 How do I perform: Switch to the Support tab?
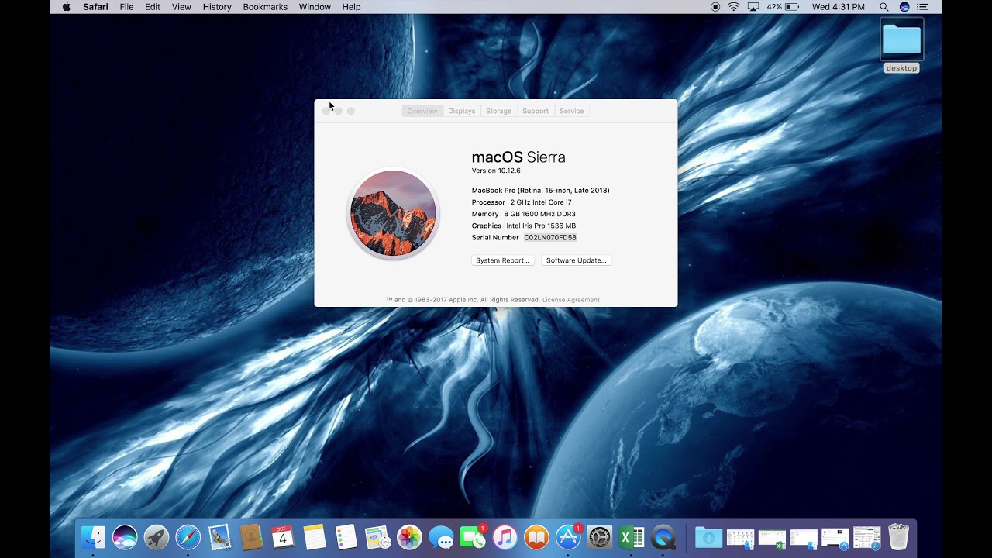point(536,111)
